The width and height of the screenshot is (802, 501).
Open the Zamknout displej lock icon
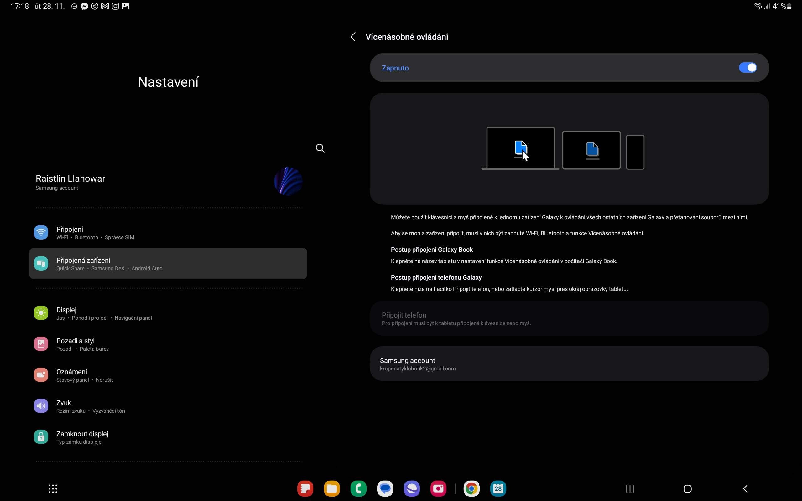pos(41,437)
